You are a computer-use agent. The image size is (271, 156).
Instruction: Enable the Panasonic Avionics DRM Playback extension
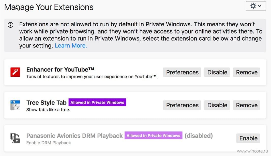click(248, 138)
